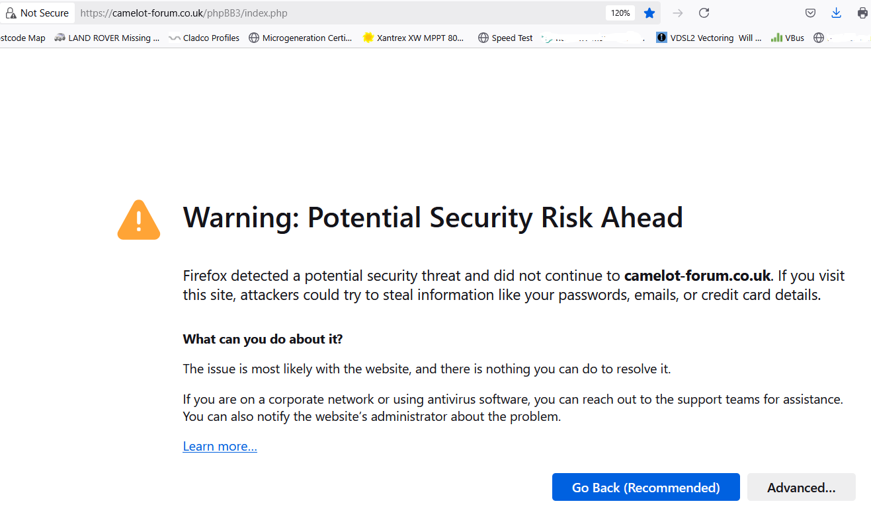The image size is (871, 520).
Task: Open the Pocket save icon
Action: pyautogui.click(x=810, y=13)
